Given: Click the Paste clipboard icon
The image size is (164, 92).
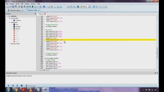Looking at the screenshot, I should coord(106,7).
